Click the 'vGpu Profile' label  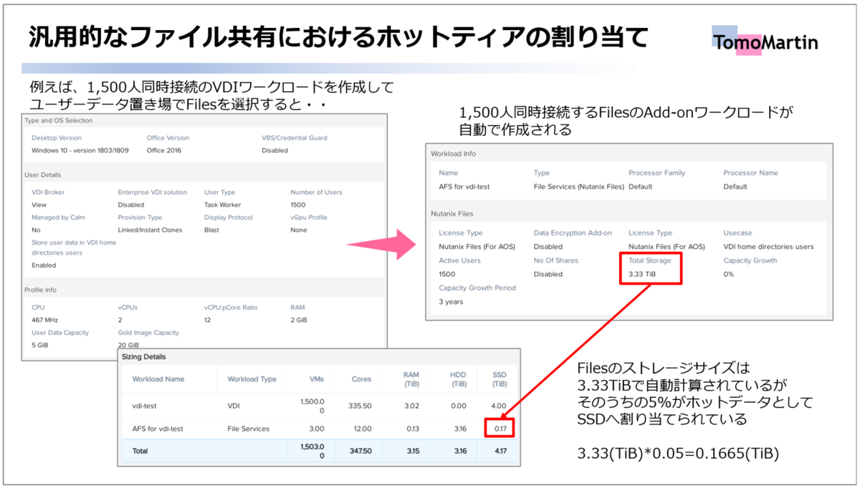point(309,217)
